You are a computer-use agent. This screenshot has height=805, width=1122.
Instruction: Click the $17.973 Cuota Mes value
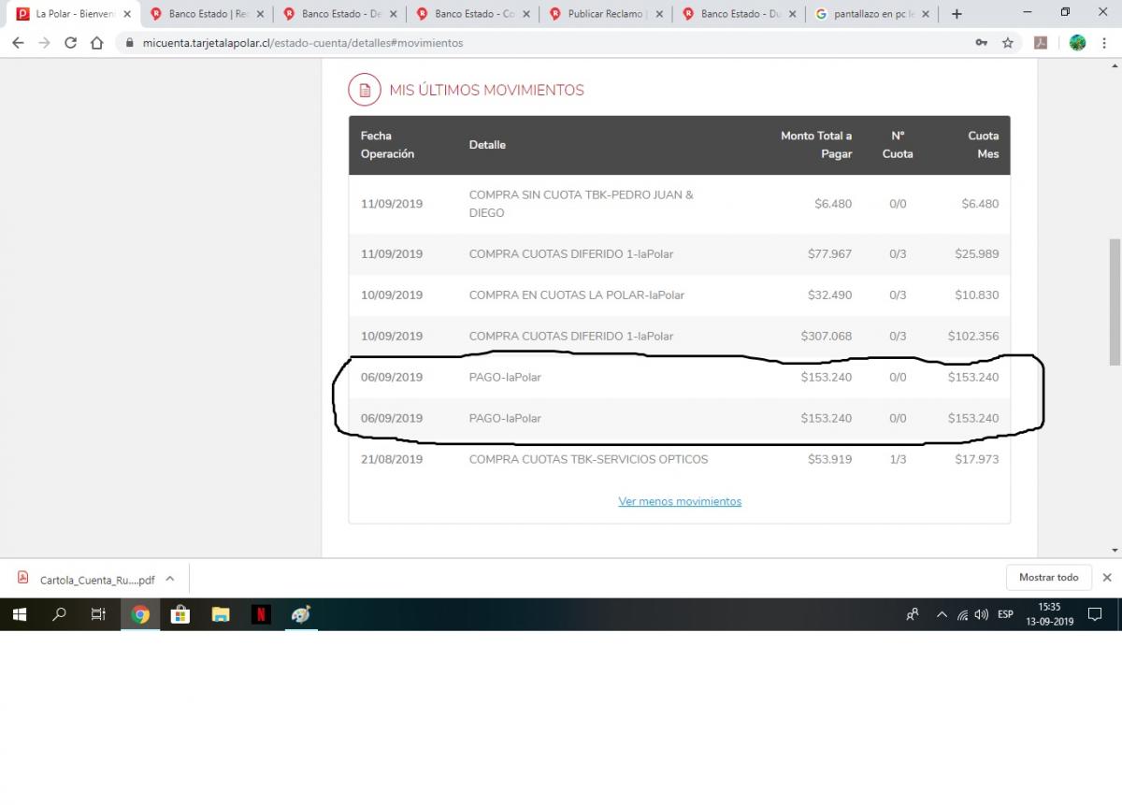point(976,459)
